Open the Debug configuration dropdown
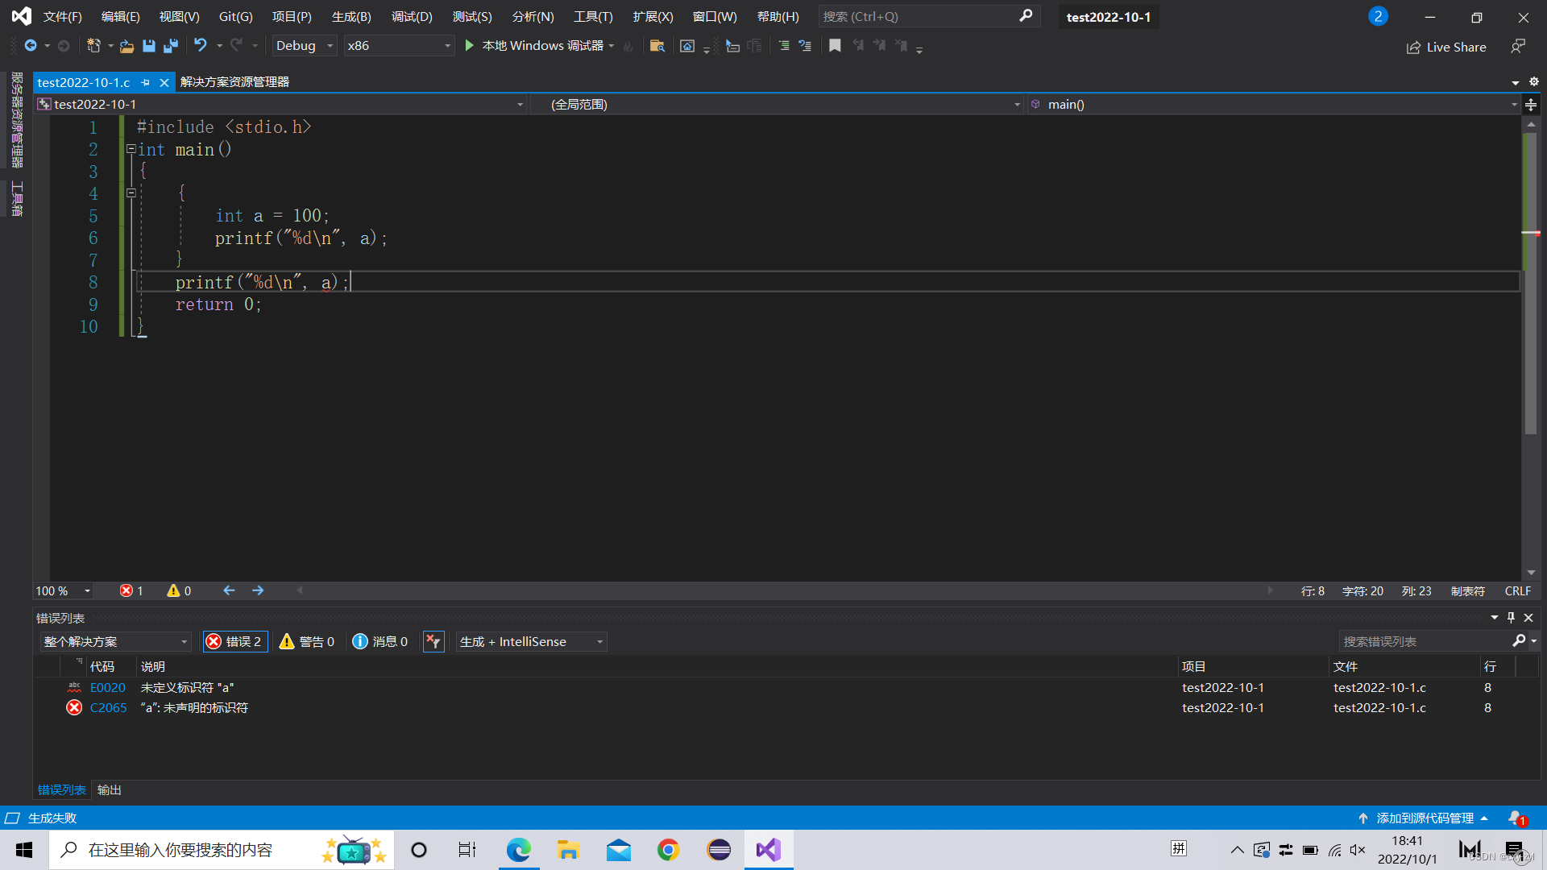Screen dimensions: 1547x870 [304, 46]
